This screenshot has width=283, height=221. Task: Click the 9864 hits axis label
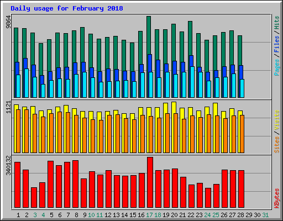[8, 22]
